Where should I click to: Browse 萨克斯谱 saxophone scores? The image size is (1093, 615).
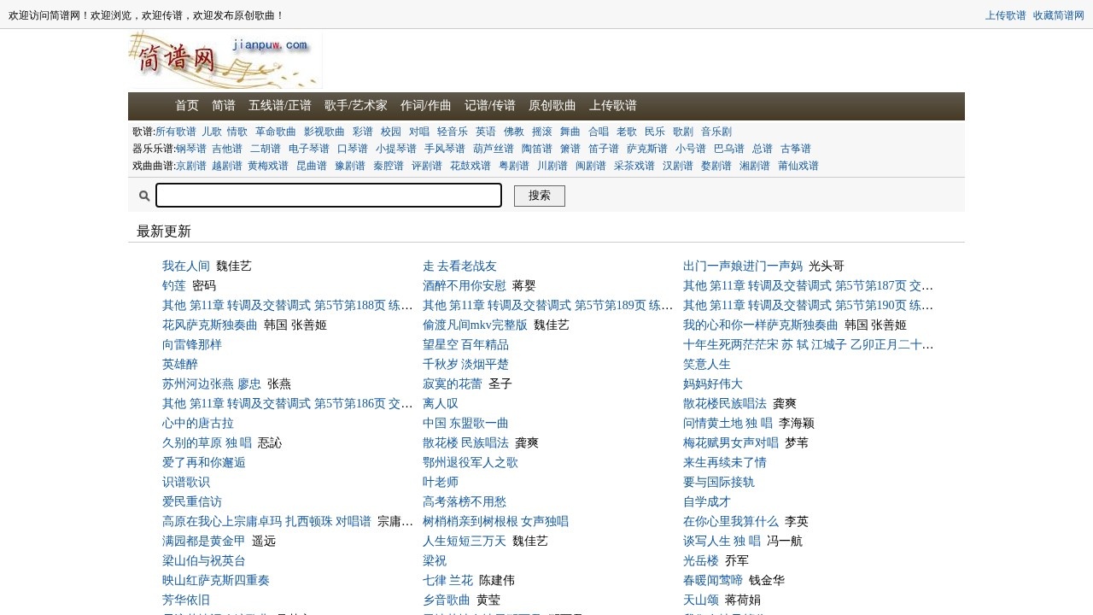tap(647, 148)
